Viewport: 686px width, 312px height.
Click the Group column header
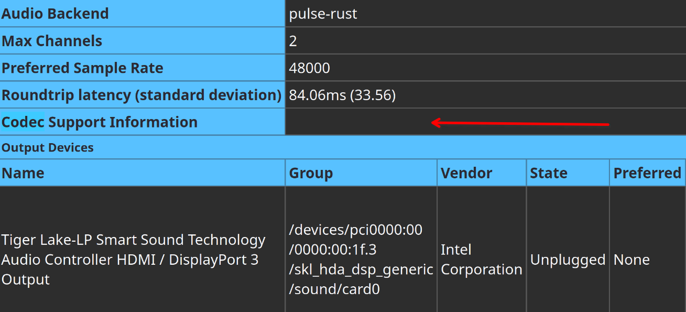point(361,173)
